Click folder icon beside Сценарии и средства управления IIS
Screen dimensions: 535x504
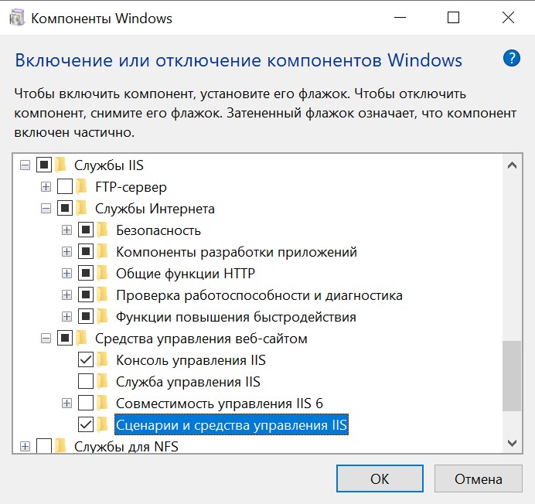click(103, 425)
